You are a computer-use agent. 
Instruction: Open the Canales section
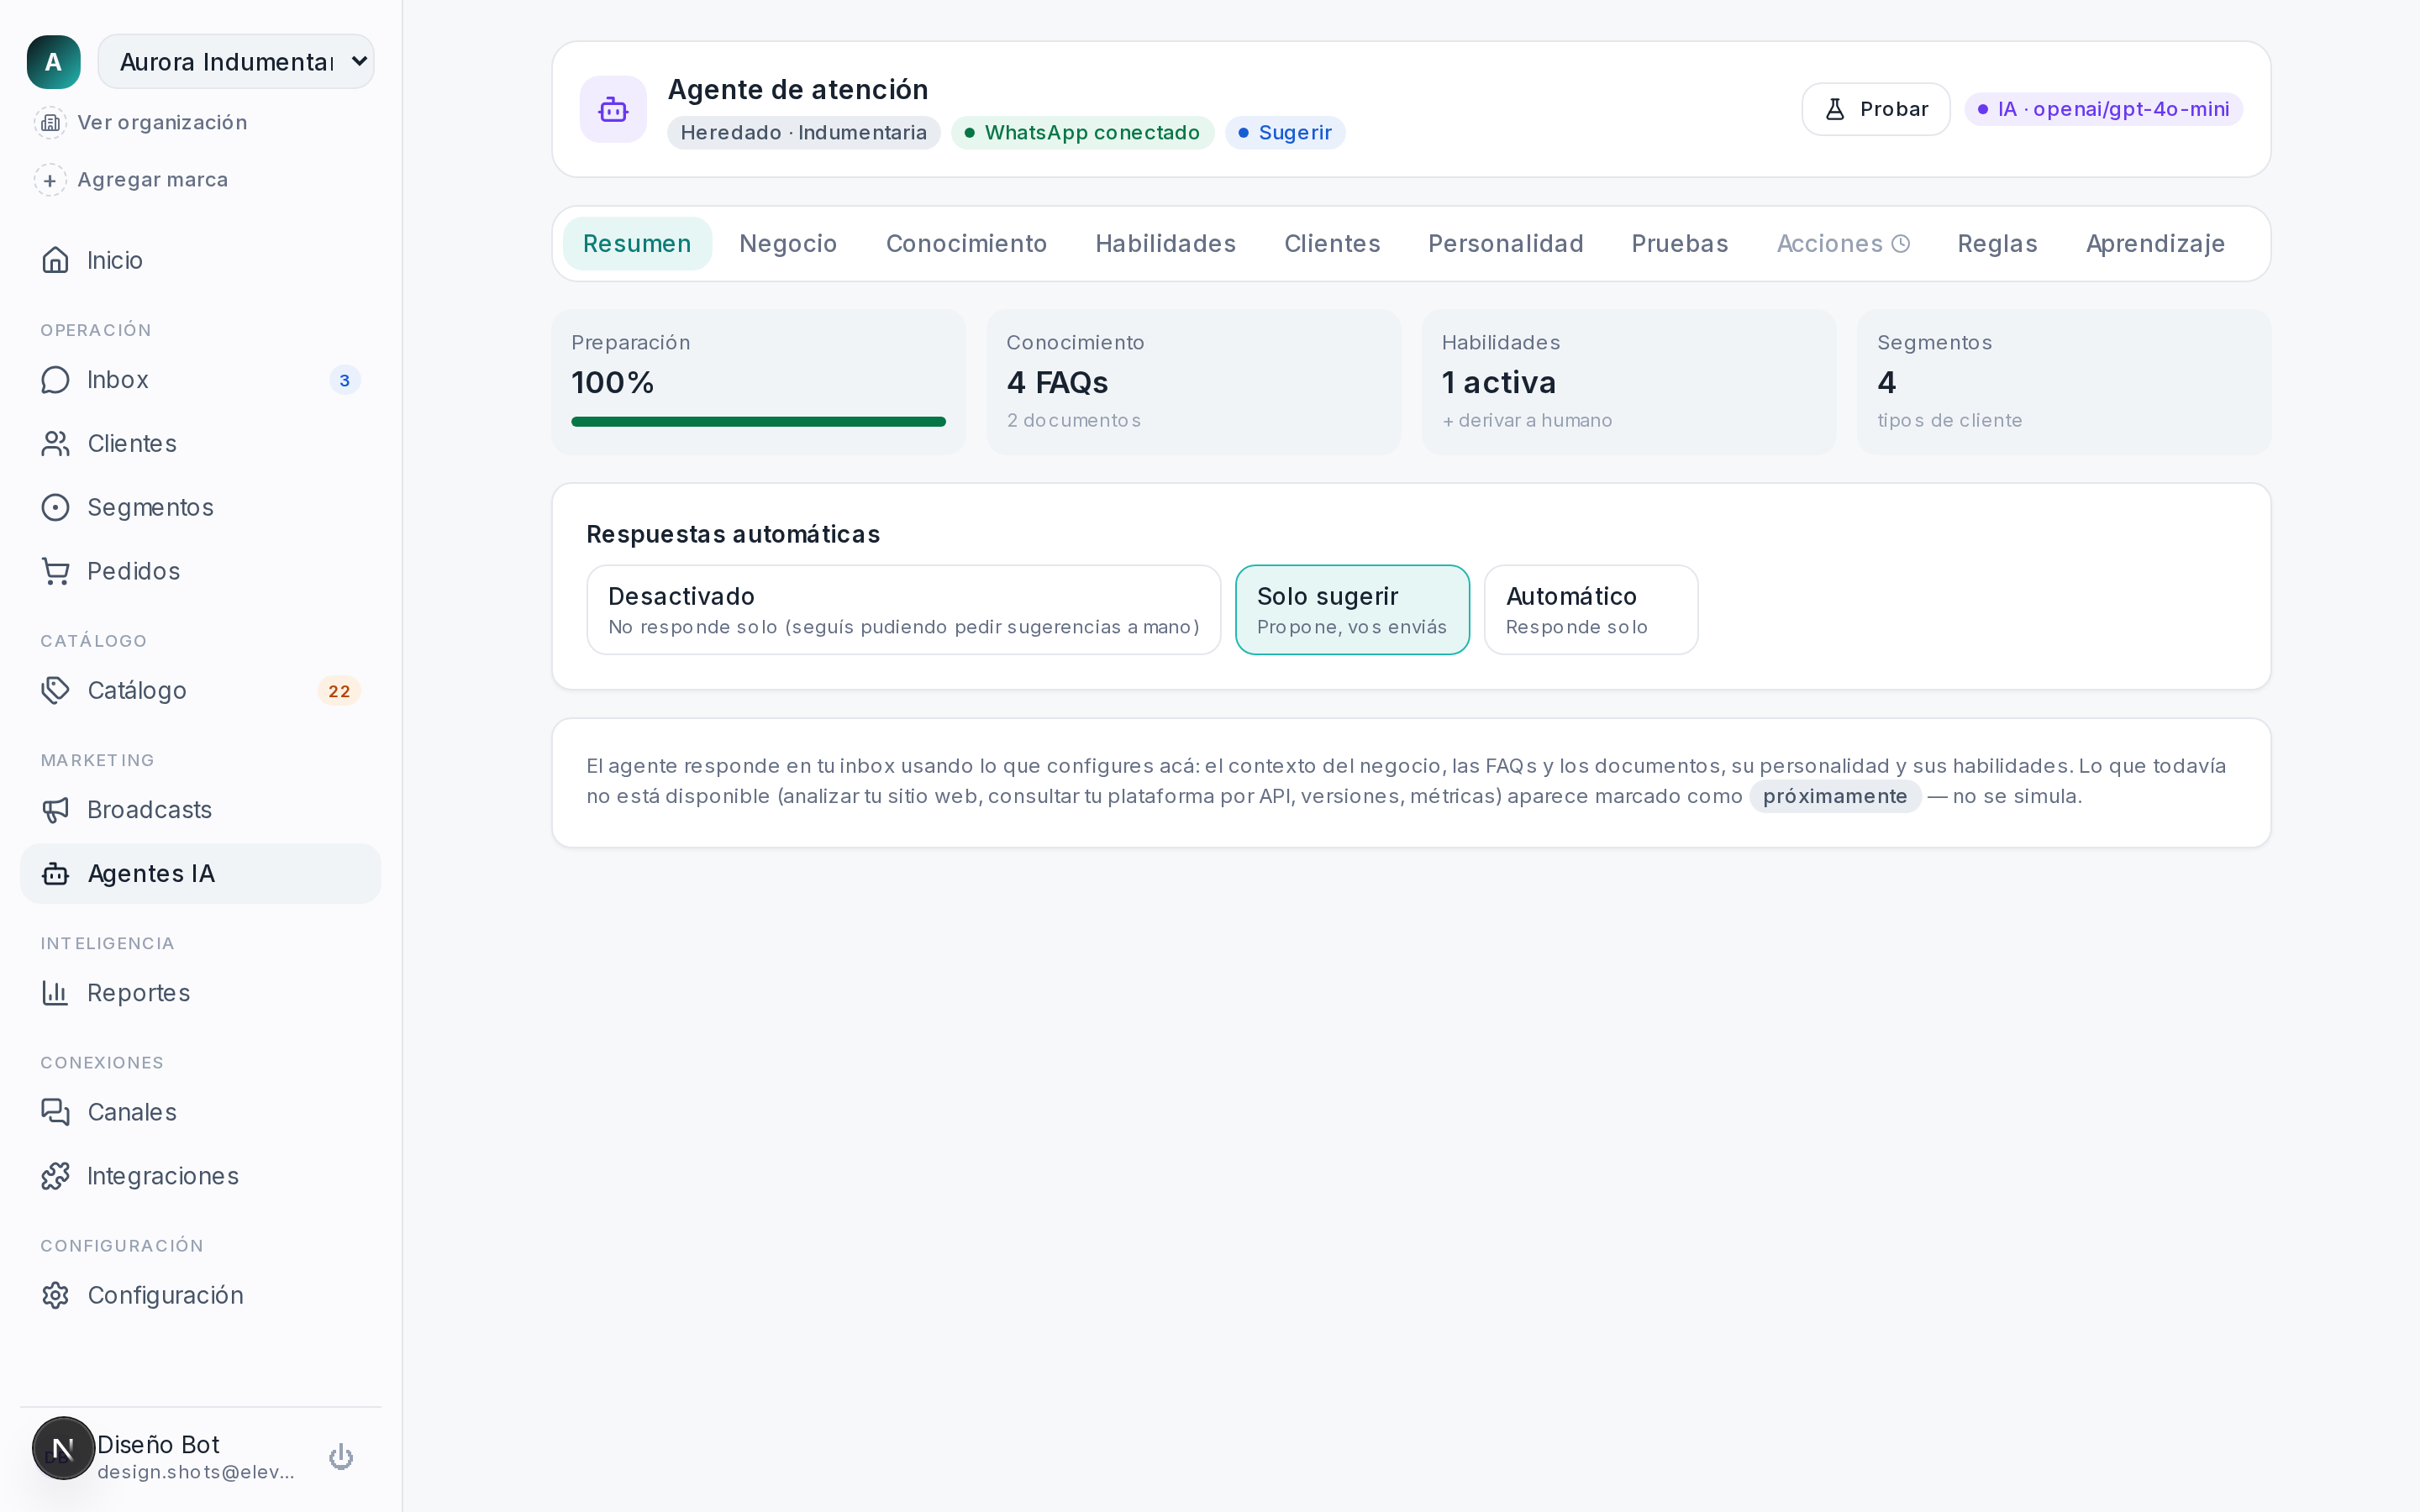[x=200, y=1112]
